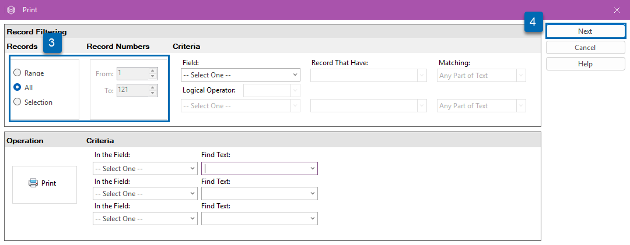630x245 pixels.
Task: Select the All records radio button
Action: [x=17, y=87]
